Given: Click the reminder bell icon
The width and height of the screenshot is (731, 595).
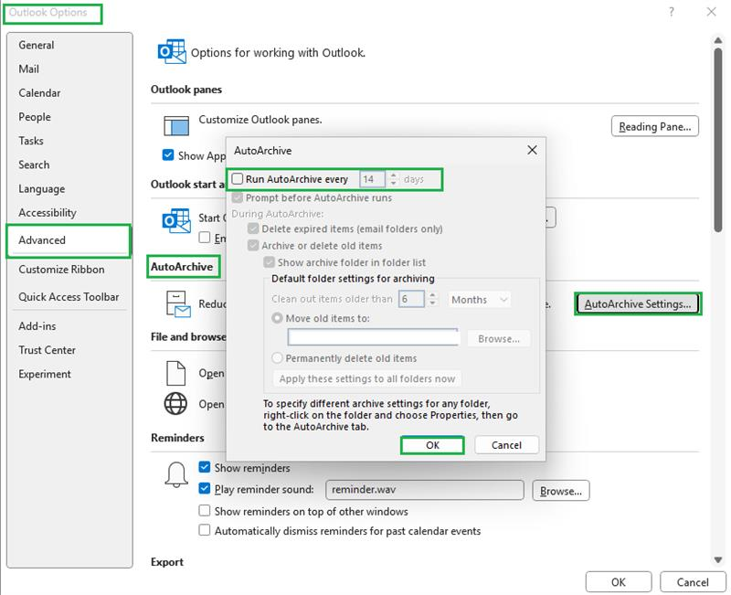Looking at the screenshot, I should click(x=176, y=474).
